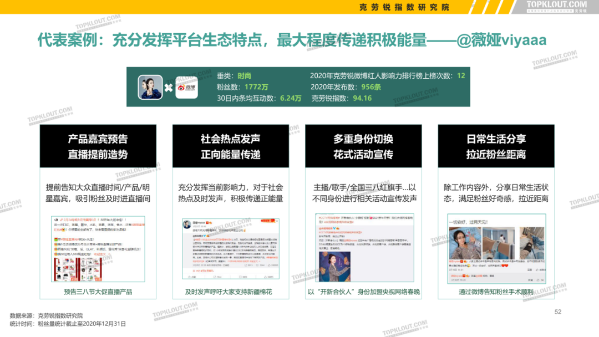Screen dimensions: 599x337
Task: Click the selfie photo in the hospital post
Action: pyautogui.click(x=465, y=243)
